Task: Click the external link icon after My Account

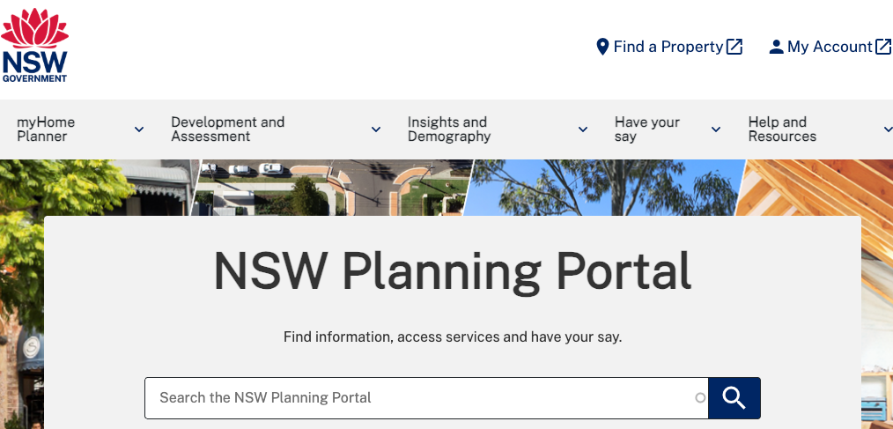Action: click(882, 48)
